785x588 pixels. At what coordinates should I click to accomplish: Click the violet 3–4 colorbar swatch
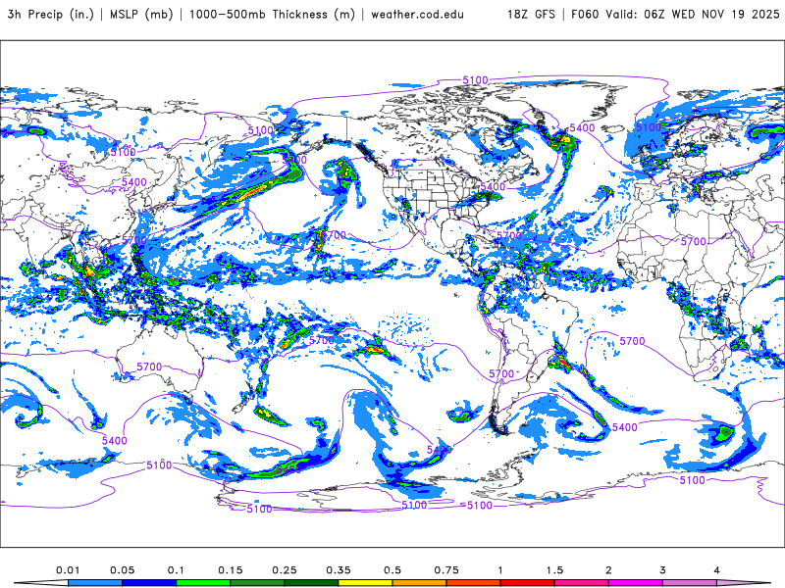tap(690, 583)
